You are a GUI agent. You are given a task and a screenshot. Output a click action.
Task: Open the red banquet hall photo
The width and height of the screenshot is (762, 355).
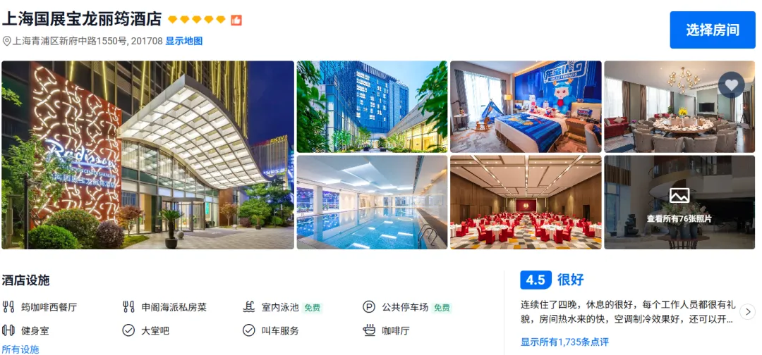click(x=526, y=202)
